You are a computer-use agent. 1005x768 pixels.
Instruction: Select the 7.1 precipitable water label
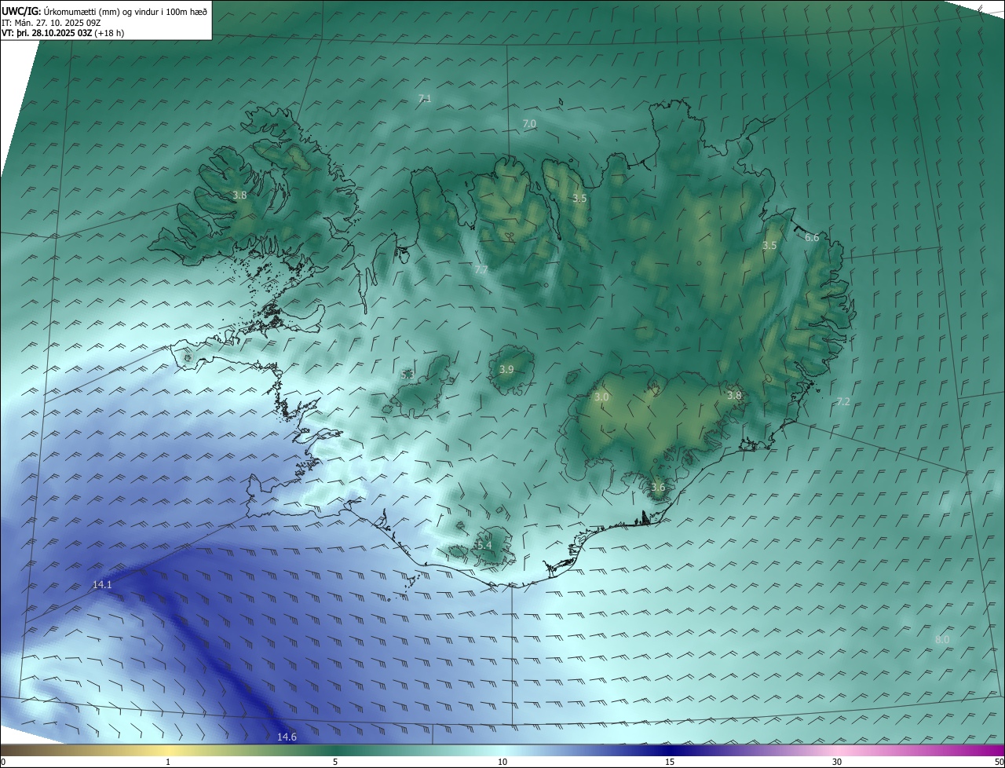click(x=425, y=98)
